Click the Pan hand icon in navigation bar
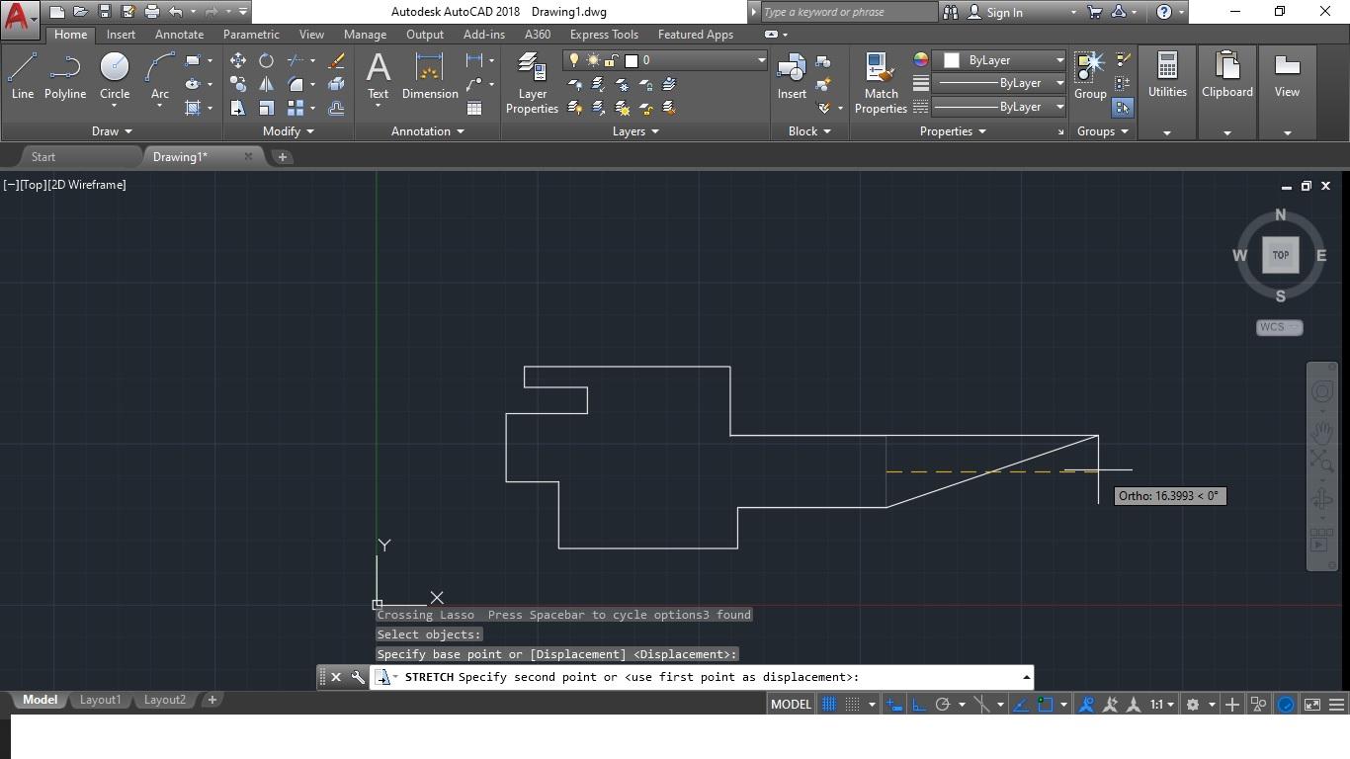1350x759 pixels. 1322,432
